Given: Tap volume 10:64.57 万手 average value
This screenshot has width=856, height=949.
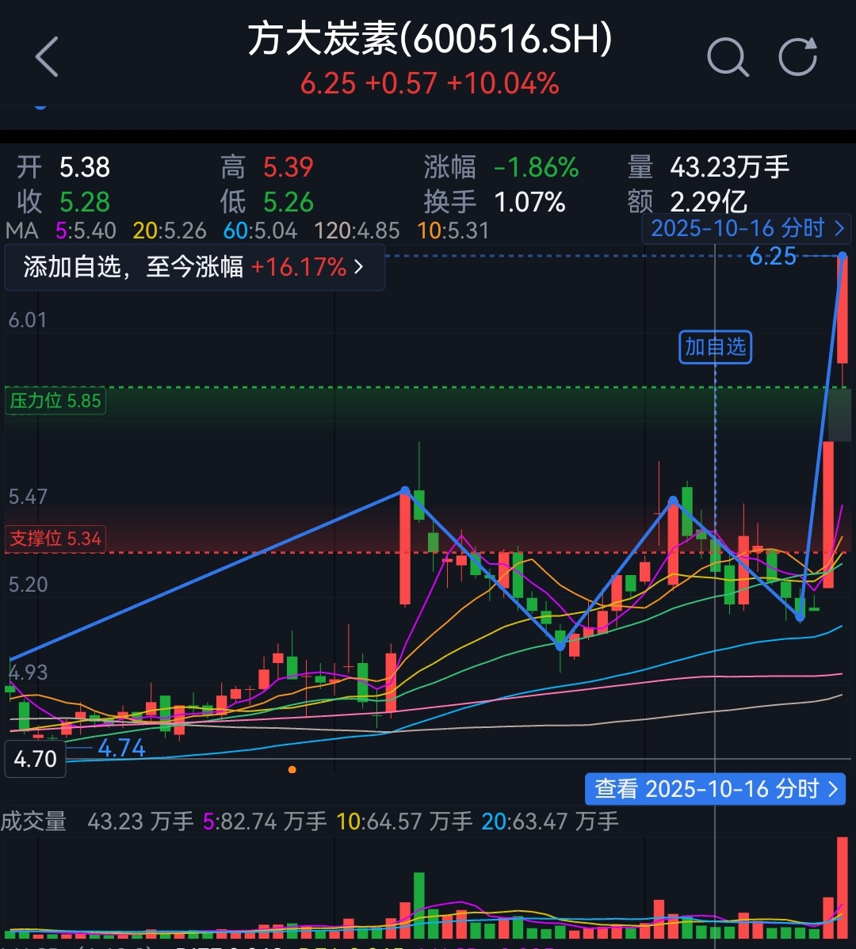Looking at the screenshot, I should tap(404, 821).
